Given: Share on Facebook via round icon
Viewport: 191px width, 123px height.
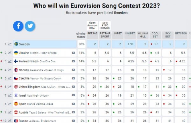Looking at the screenshot, I should pos(18,26).
